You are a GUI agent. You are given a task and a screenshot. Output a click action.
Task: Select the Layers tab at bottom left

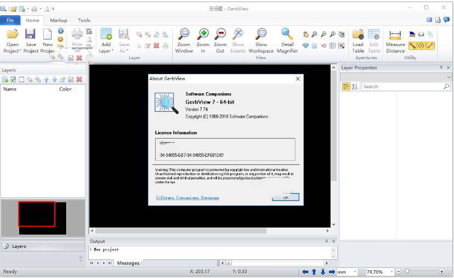(x=43, y=246)
